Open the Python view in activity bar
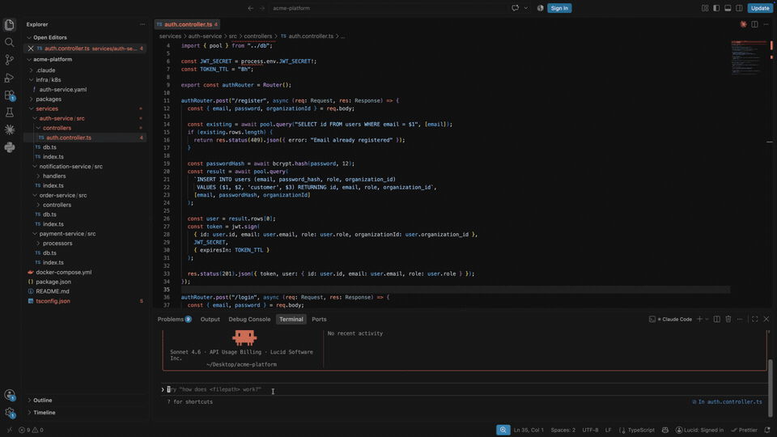Screen dimensions: 777x437 10,147
